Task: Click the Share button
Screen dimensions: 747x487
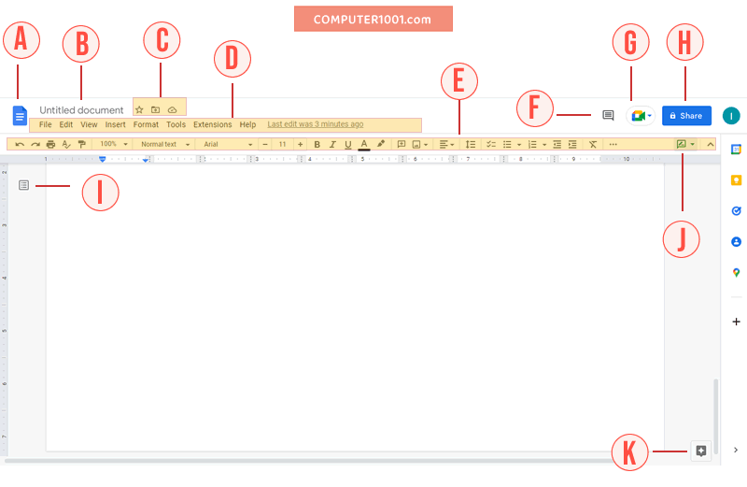Action: 686,116
